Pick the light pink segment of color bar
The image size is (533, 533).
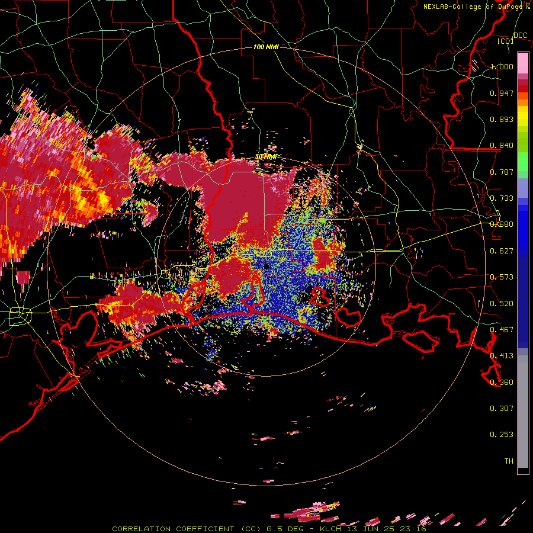point(523,63)
